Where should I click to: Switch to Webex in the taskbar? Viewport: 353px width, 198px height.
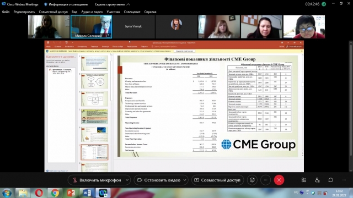(103, 193)
